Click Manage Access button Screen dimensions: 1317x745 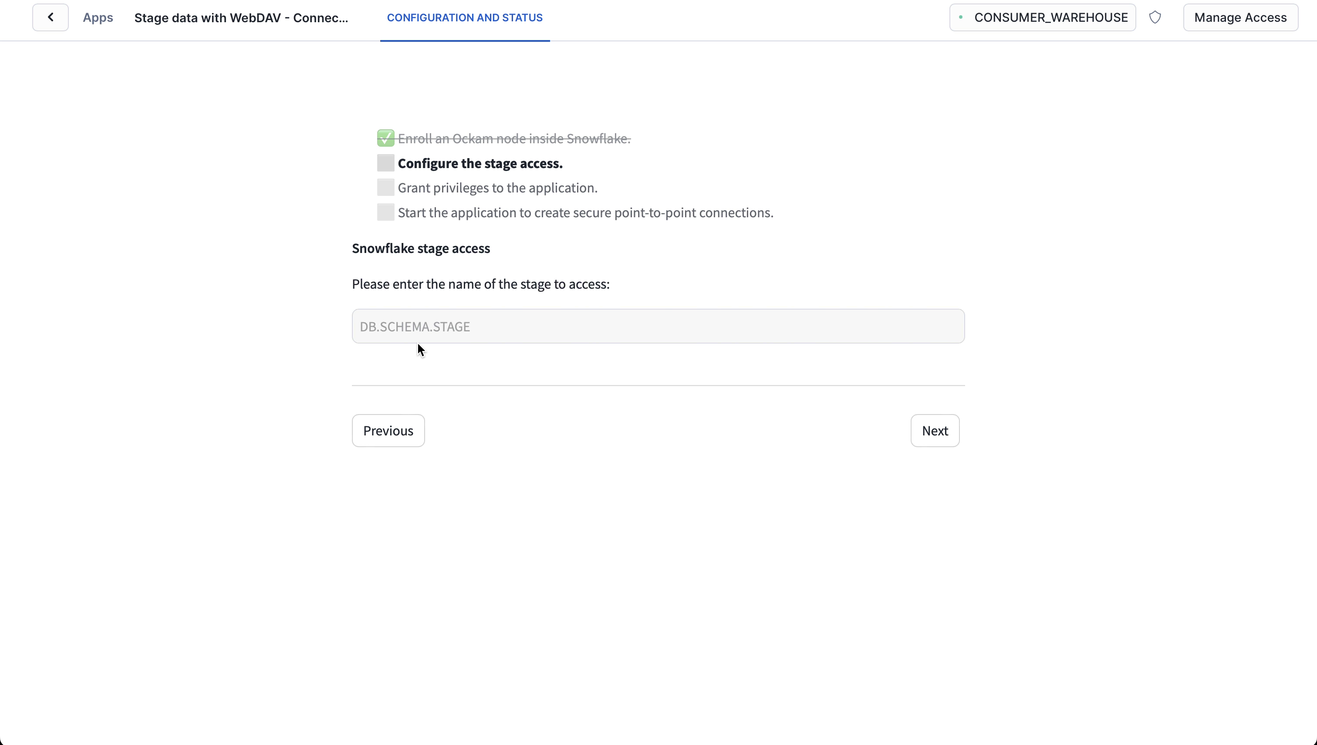[1240, 17]
